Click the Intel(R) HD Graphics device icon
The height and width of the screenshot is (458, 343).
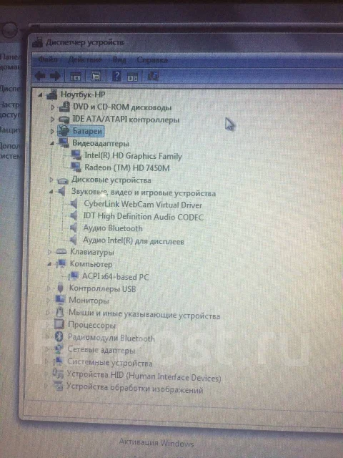pyautogui.click(x=76, y=155)
